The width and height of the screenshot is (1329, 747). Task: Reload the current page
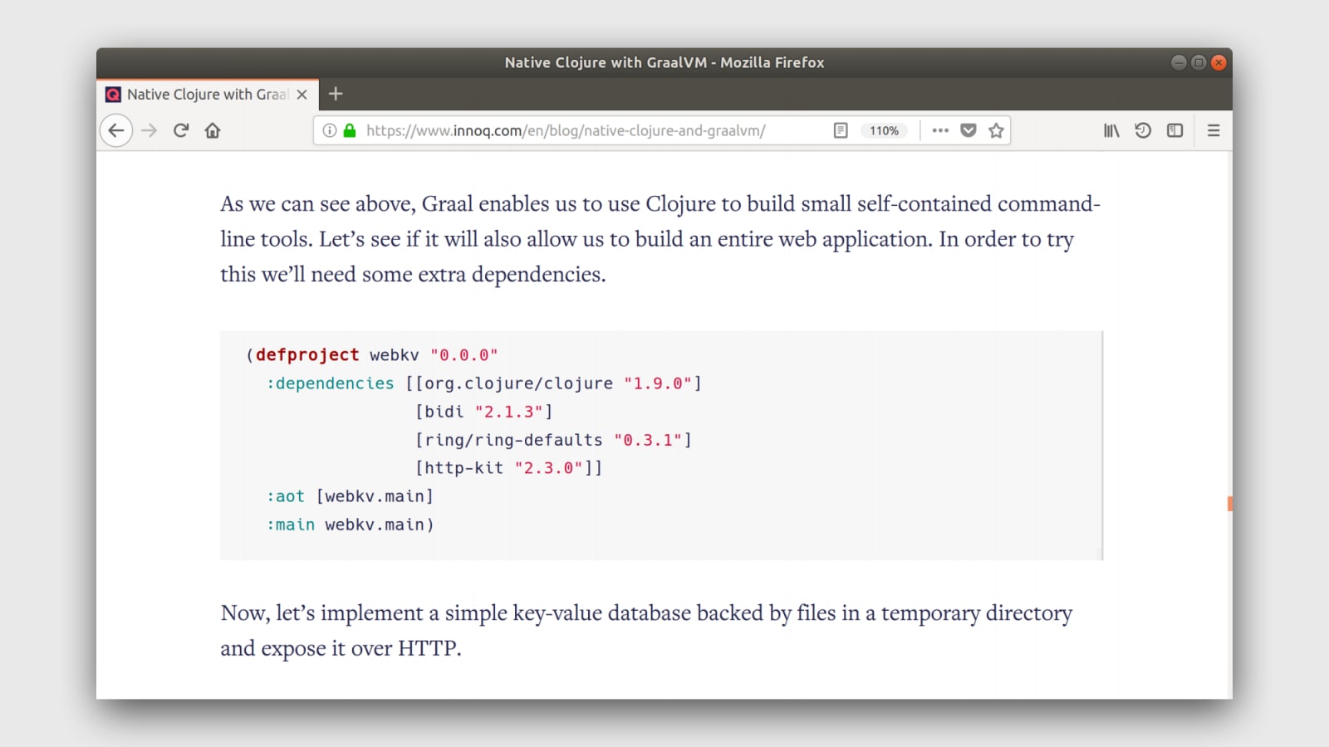point(181,130)
